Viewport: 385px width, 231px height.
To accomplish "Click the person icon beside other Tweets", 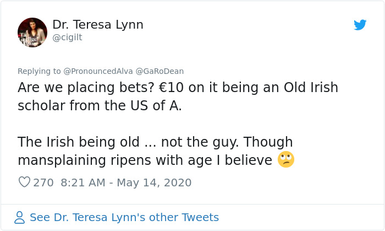I will click(x=20, y=217).
